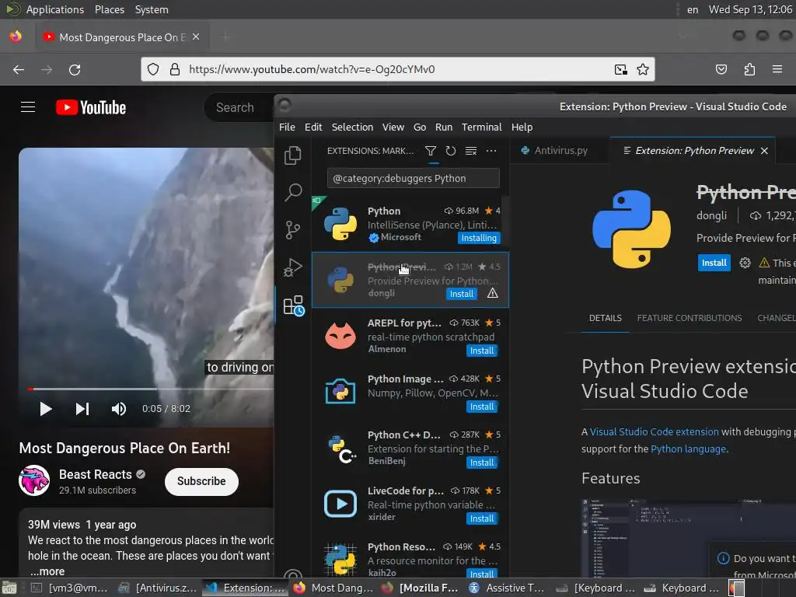Click the Subscribe button on YouTube

tap(201, 481)
